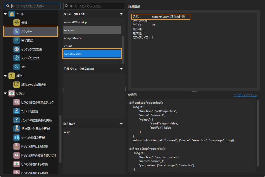Select the カウンター counter icon
This screenshot has width=265, height=177.
(x=17, y=31)
